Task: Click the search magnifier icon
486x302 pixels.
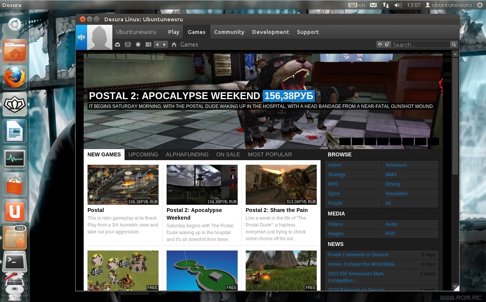Action: click(x=454, y=45)
